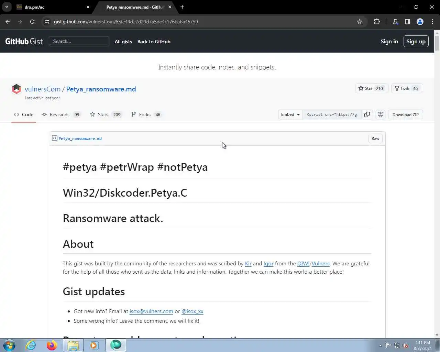Open Windows Explorer folder on taskbar

pyautogui.click(x=73, y=345)
